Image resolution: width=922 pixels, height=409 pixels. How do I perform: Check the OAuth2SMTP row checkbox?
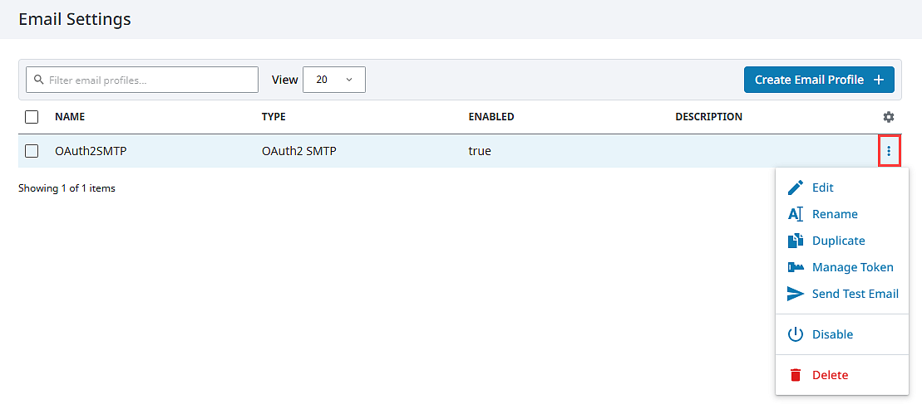coord(32,151)
